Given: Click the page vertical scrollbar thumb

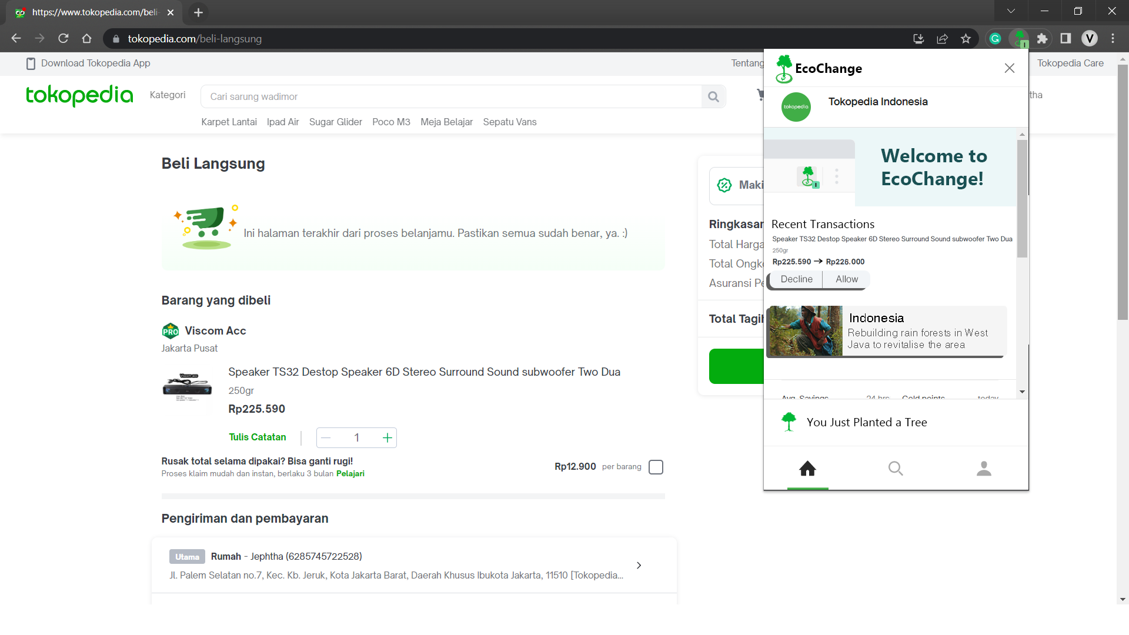Looking at the screenshot, I should tap(1123, 192).
